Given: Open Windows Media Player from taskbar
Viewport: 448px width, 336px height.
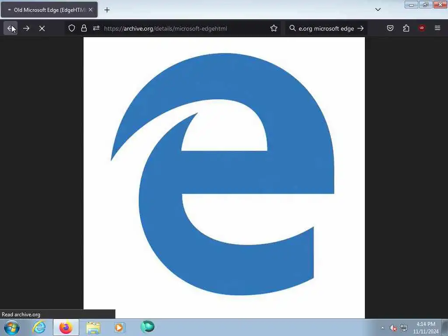Looking at the screenshot, I should [x=119, y=327].
